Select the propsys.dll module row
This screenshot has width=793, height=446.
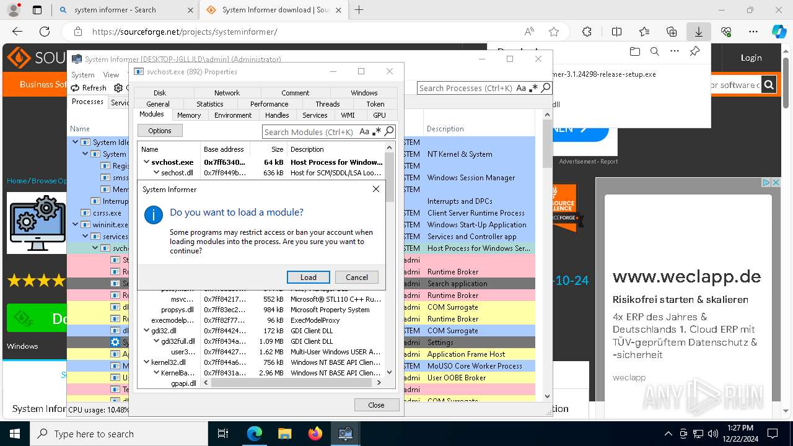coord(261,309)
